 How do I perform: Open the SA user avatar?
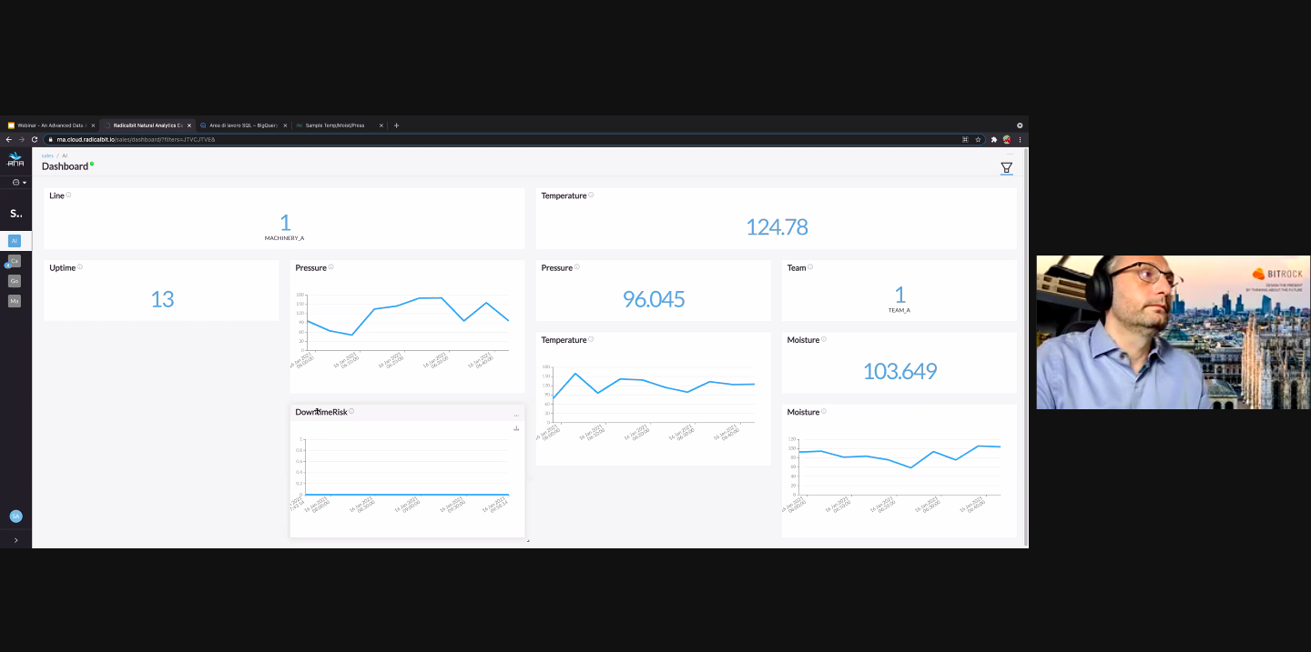pos(15,516)
